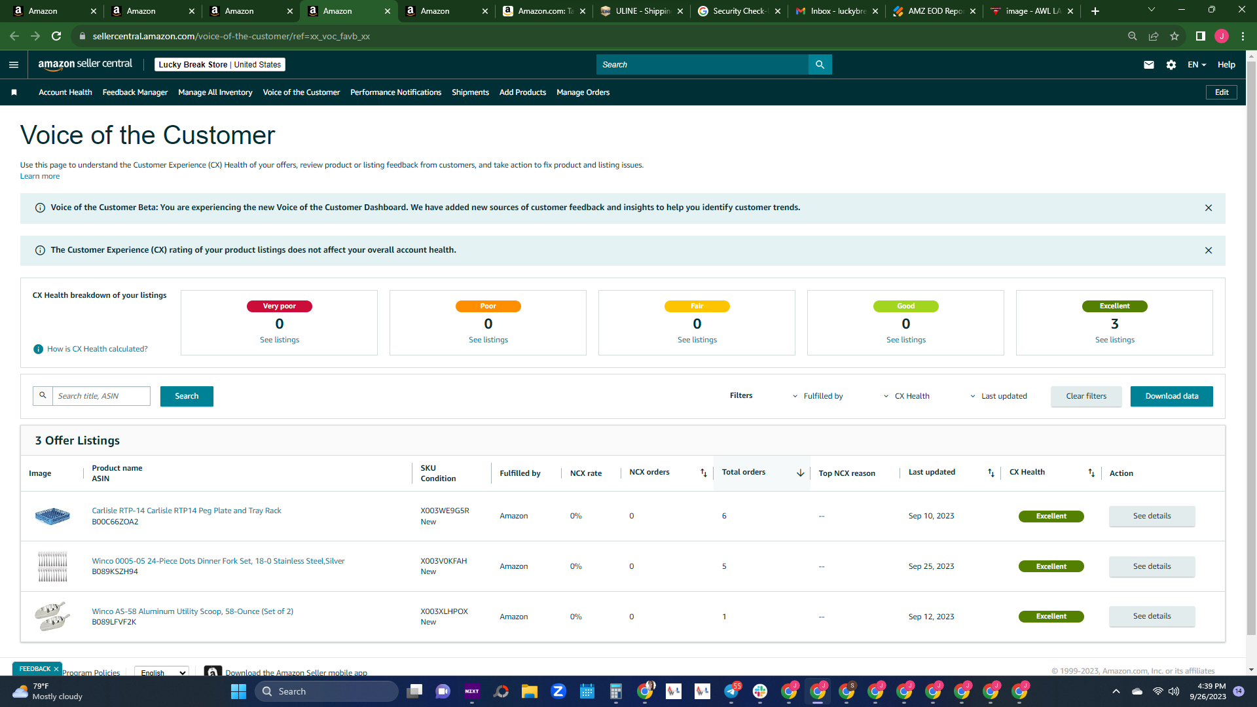Open Performance Notifications menu item
This screenshot has width=1257, height=707.
tap(395, 92)
